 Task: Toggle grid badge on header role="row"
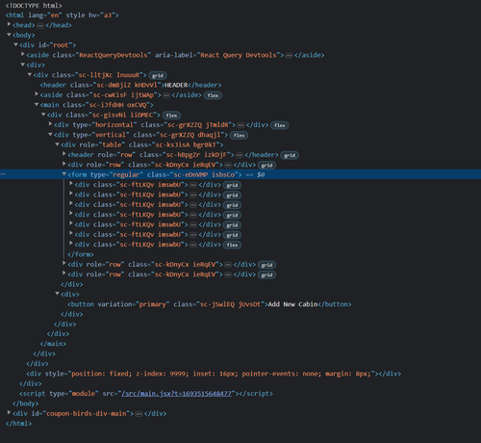pos(290,155)
